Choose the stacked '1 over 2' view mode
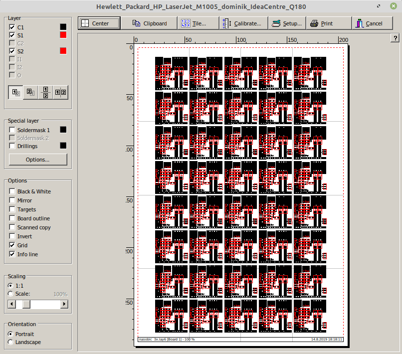Image resolution: width=402 pixels, height=354 pixels. click(45, 92)
